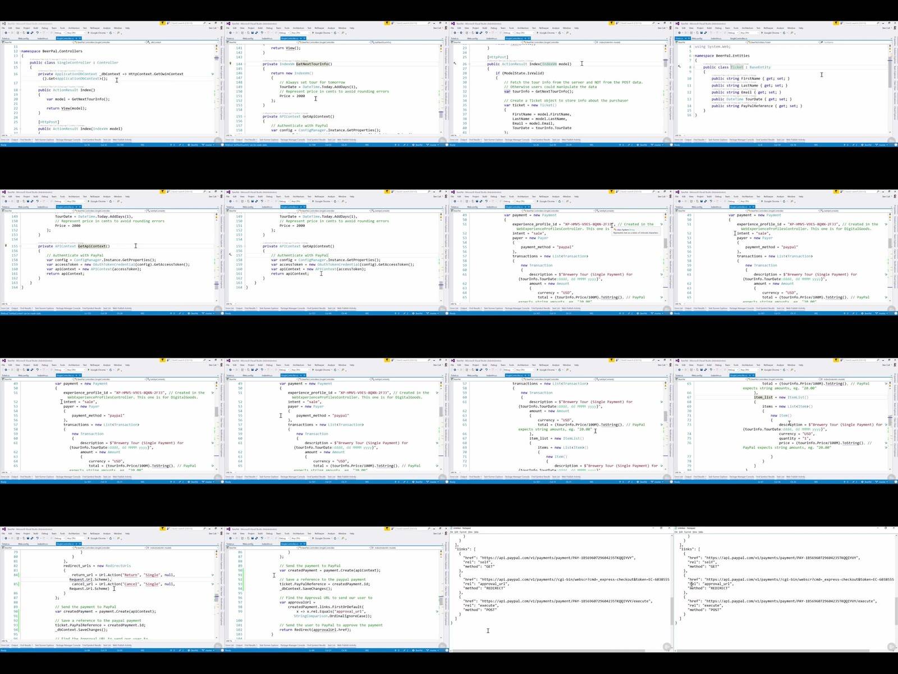Click BeerPal repository status item in namespace BeerPal.Controllers frame
Screen dimensions: 898x674
[193, 145]
